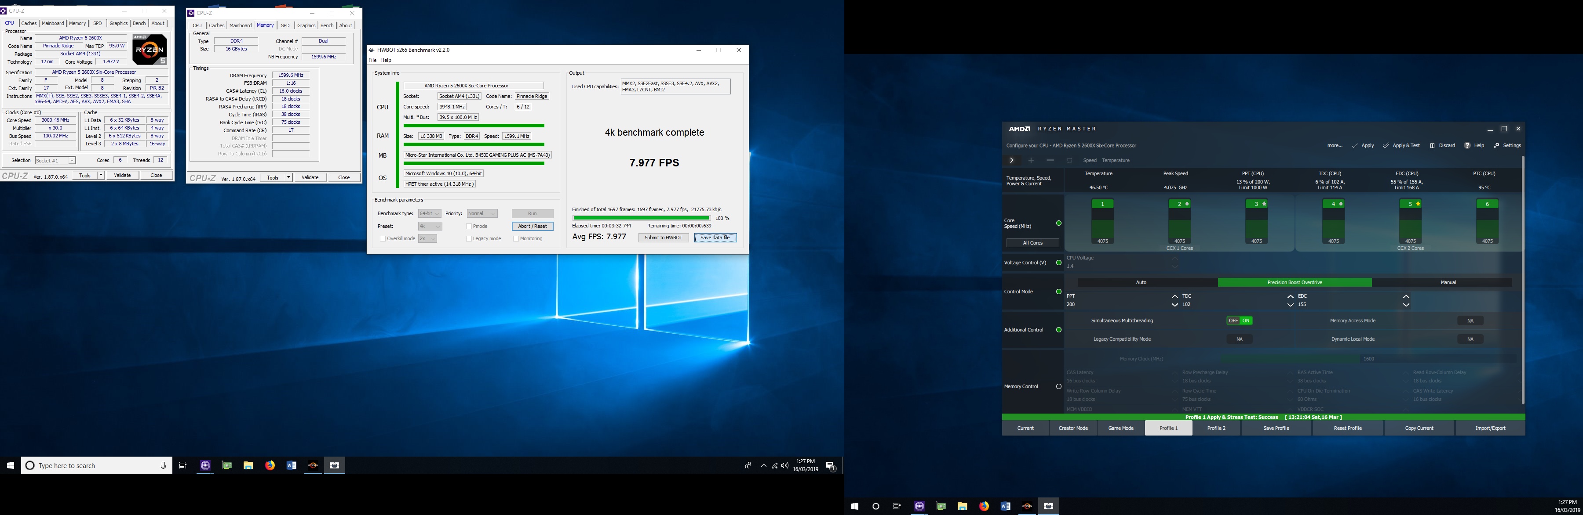Open the Socket #1 selection dropdown in CPU-Z
This screenshot has height=515, width=1583.
coord(55,160)
